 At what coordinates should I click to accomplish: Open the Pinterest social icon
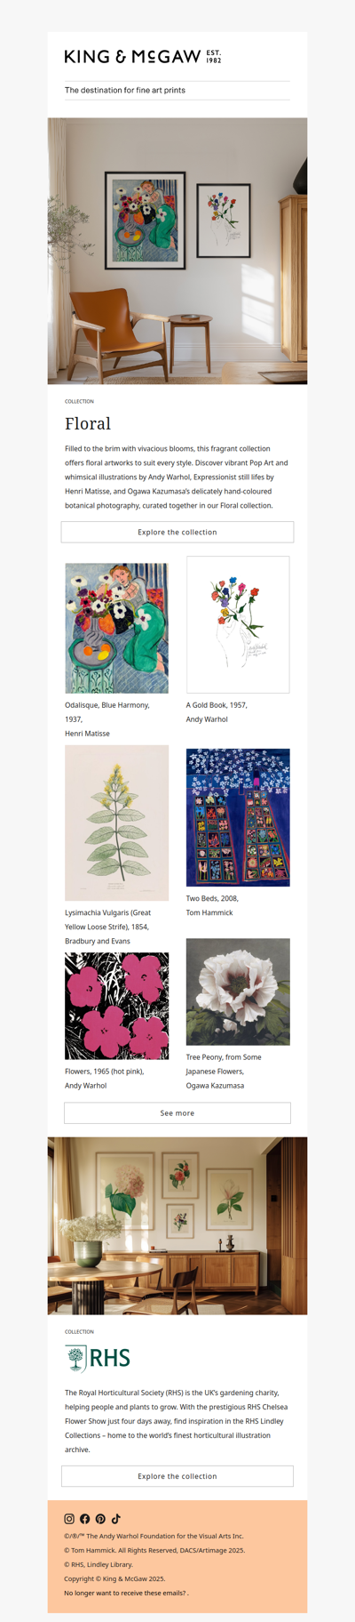pos(100,1519)
